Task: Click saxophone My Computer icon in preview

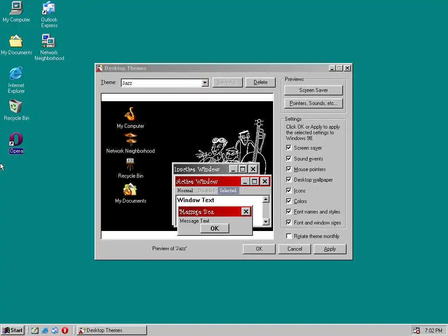Action: coord(130,114)
